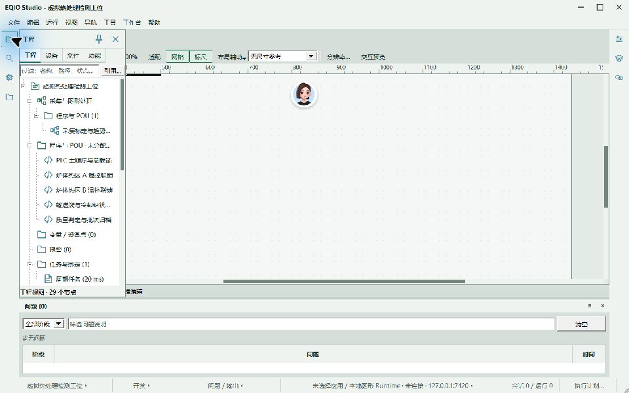629x393 pixels.
Task: Click the canvas horizontal scrollbar thumb
Action: (x=344, y=281)
